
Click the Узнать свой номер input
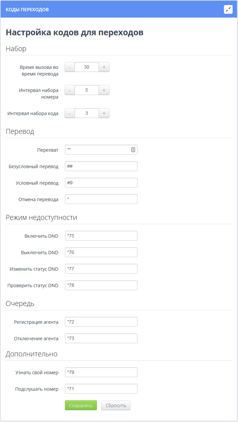click(x=101, y=372)
